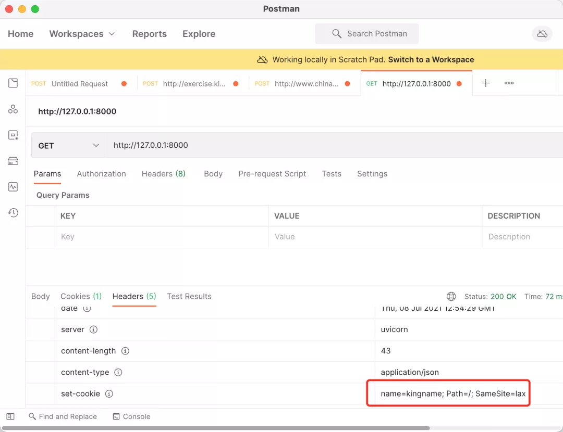
Task: Open the Environments sidebar icon
Action: (13, 135)
